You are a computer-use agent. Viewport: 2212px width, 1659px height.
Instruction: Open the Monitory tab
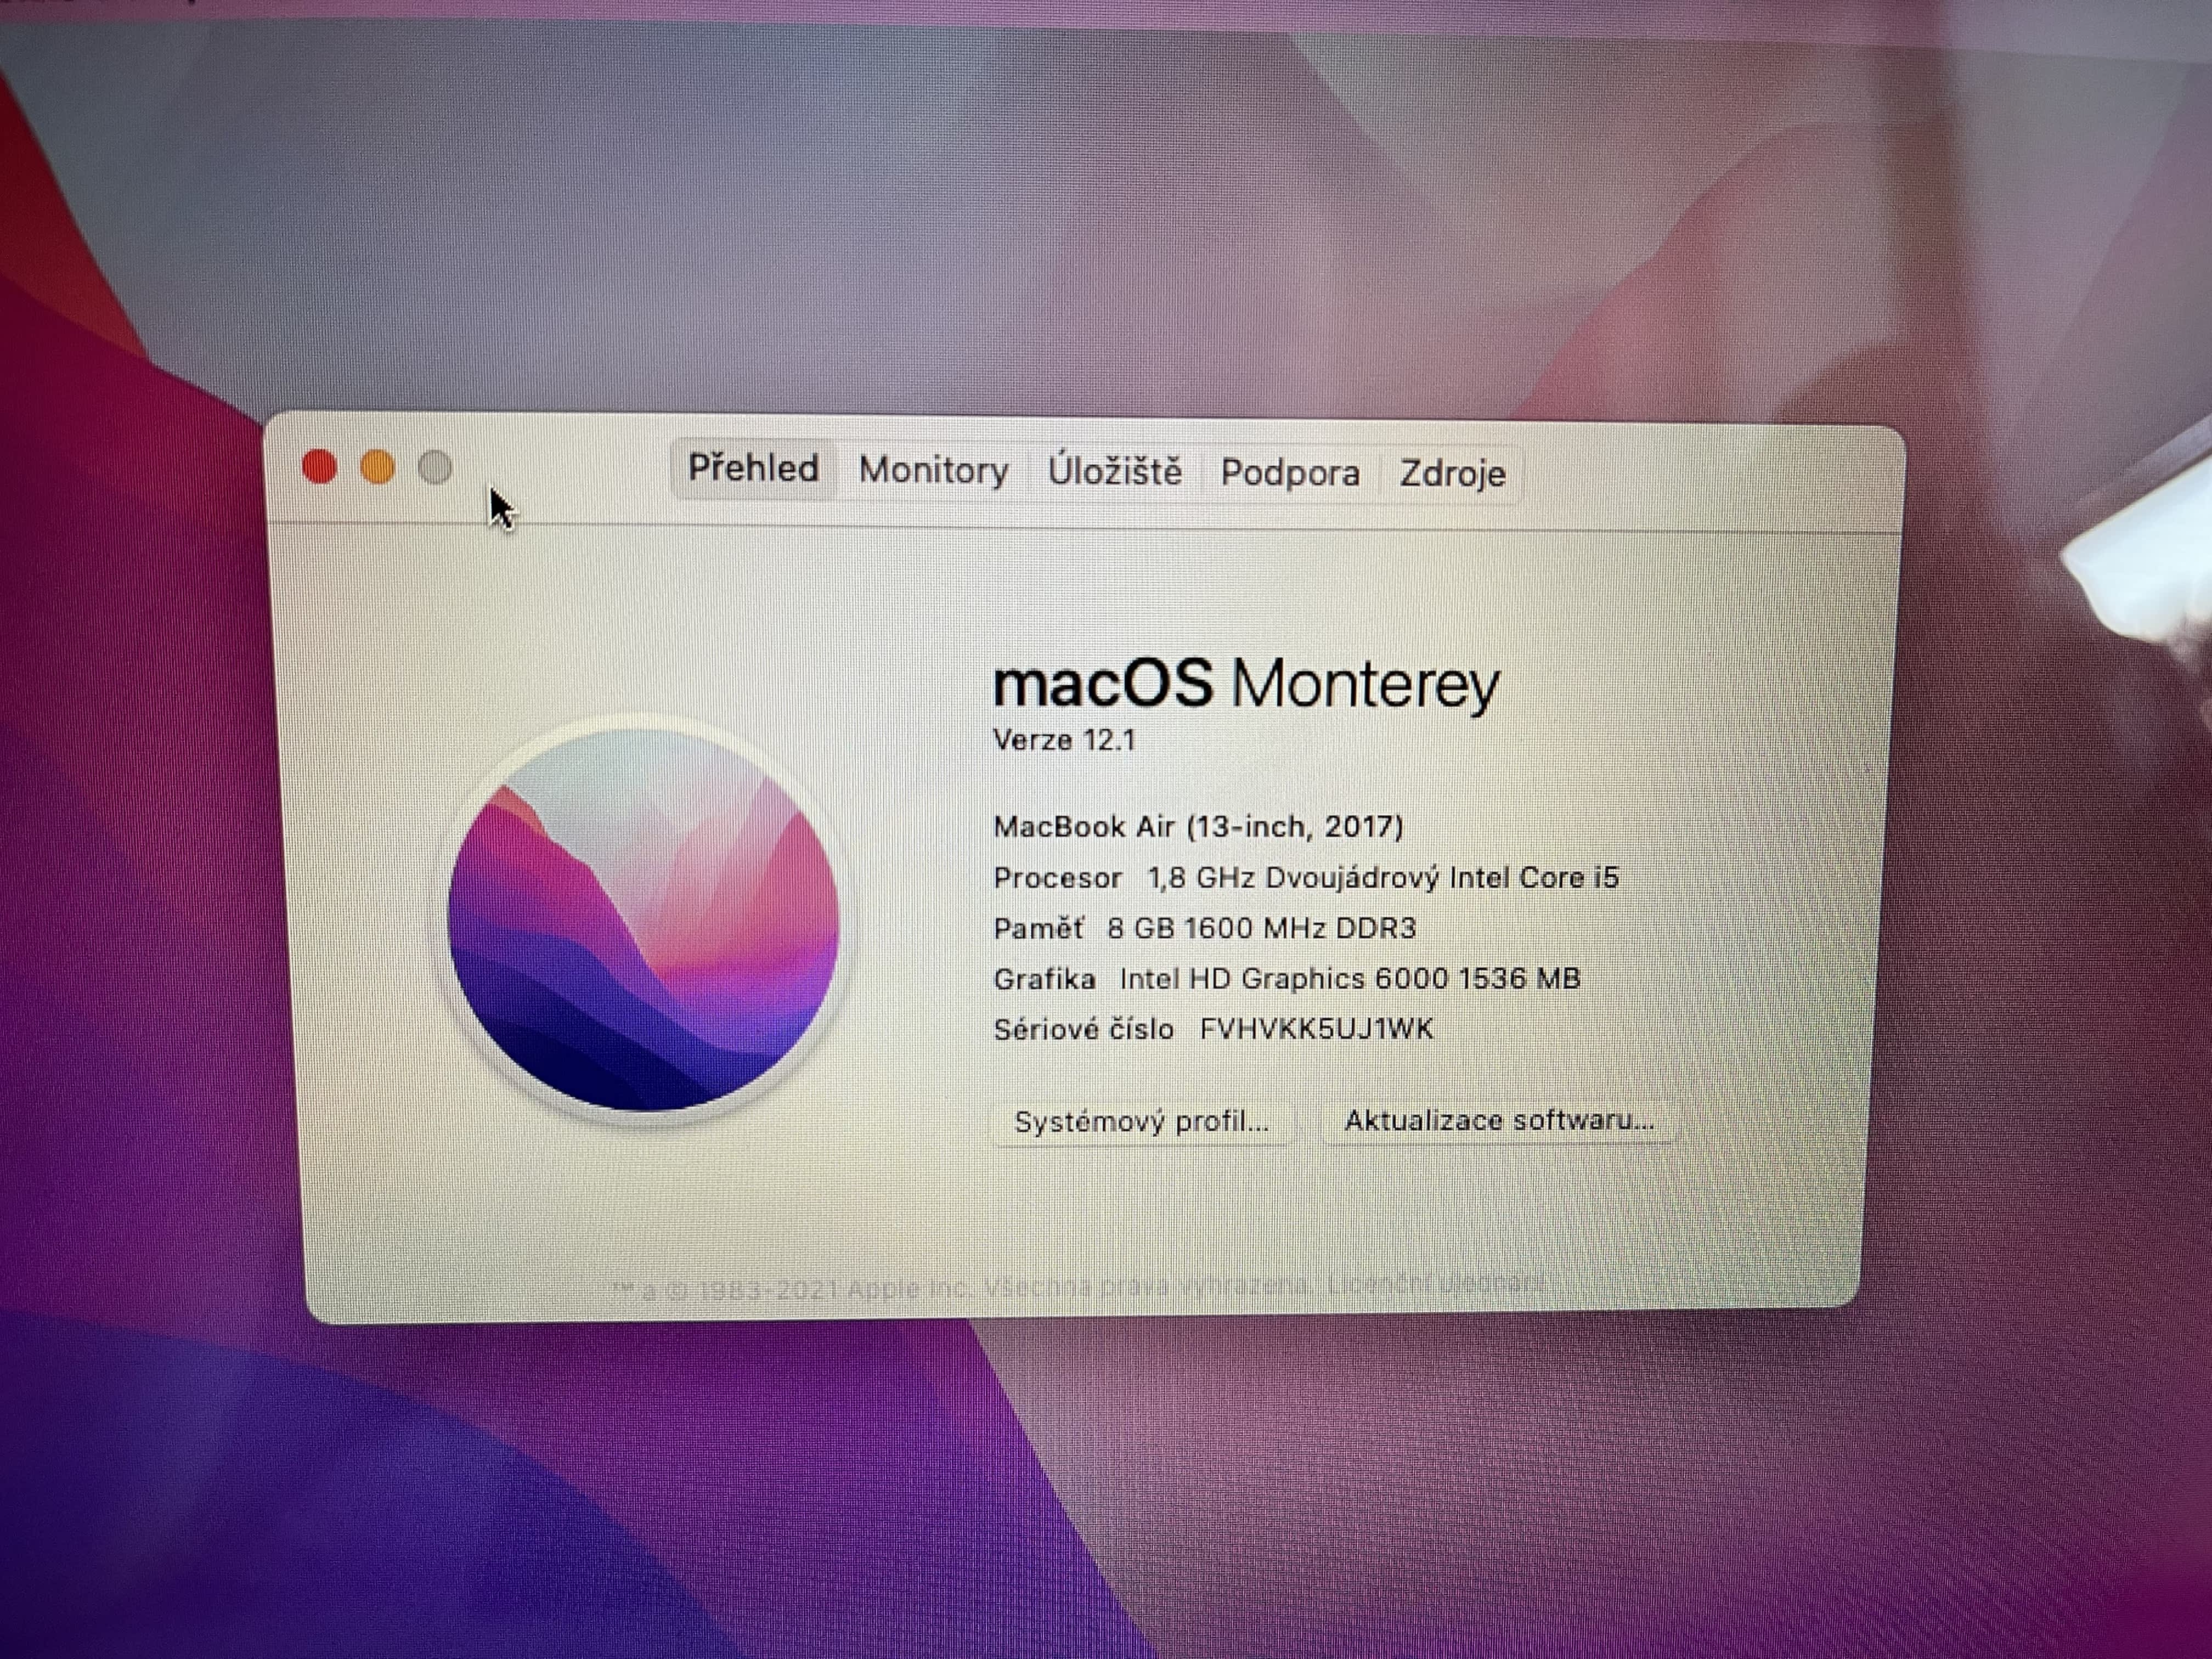point(933,470)
